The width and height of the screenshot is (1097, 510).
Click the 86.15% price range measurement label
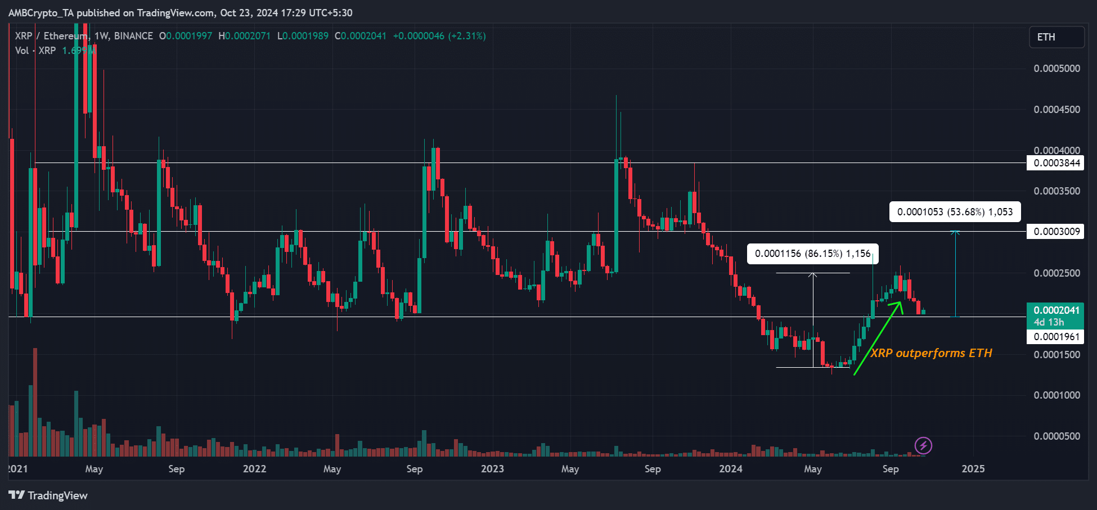(813, 254)
